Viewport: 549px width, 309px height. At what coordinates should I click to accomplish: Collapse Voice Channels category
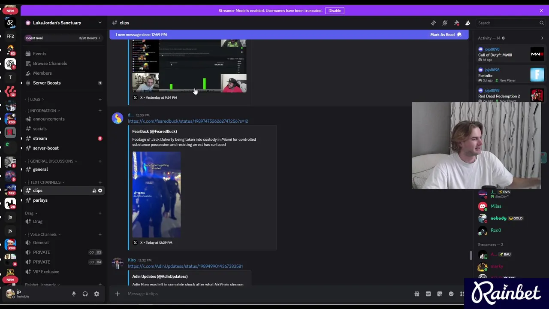click(x=44, y=234)
